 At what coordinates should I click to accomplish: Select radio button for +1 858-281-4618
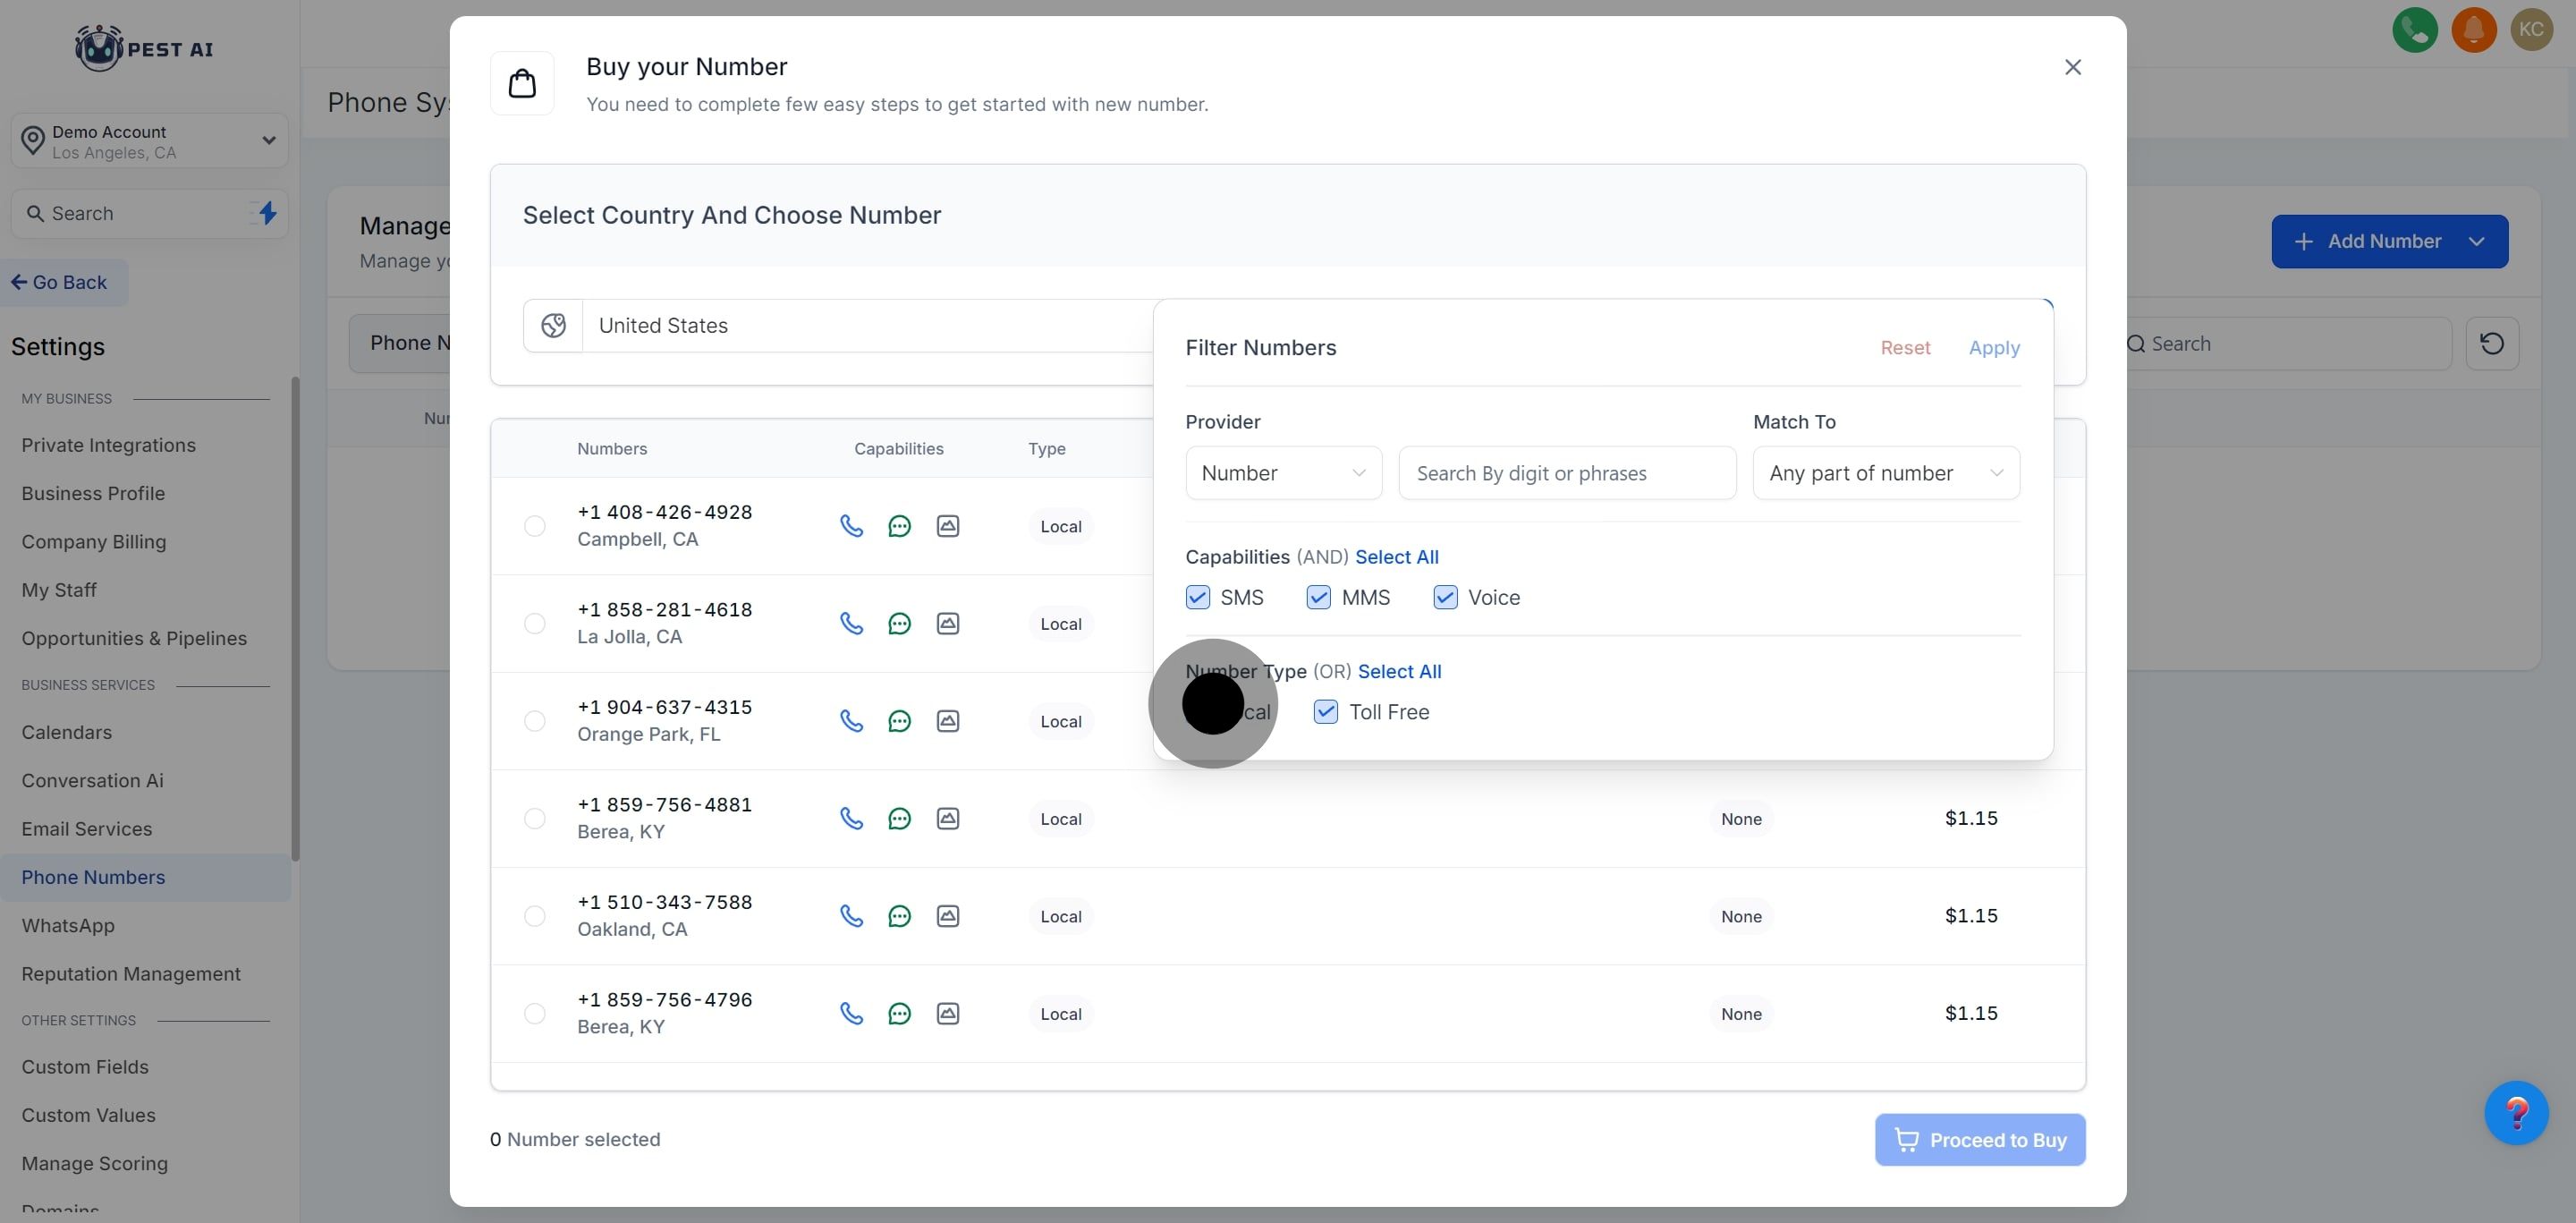pyautogui.click(x=535, y=624)
